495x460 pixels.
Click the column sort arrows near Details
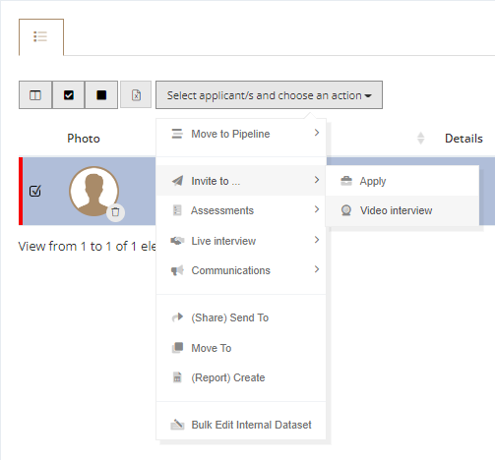tap(420, 138)
